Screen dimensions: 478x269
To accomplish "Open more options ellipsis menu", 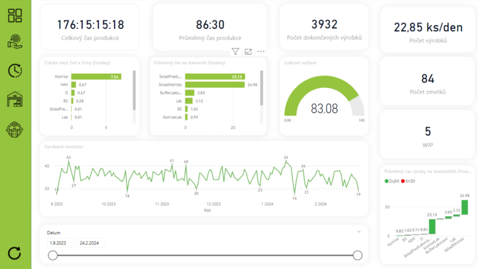I will 261,52.
